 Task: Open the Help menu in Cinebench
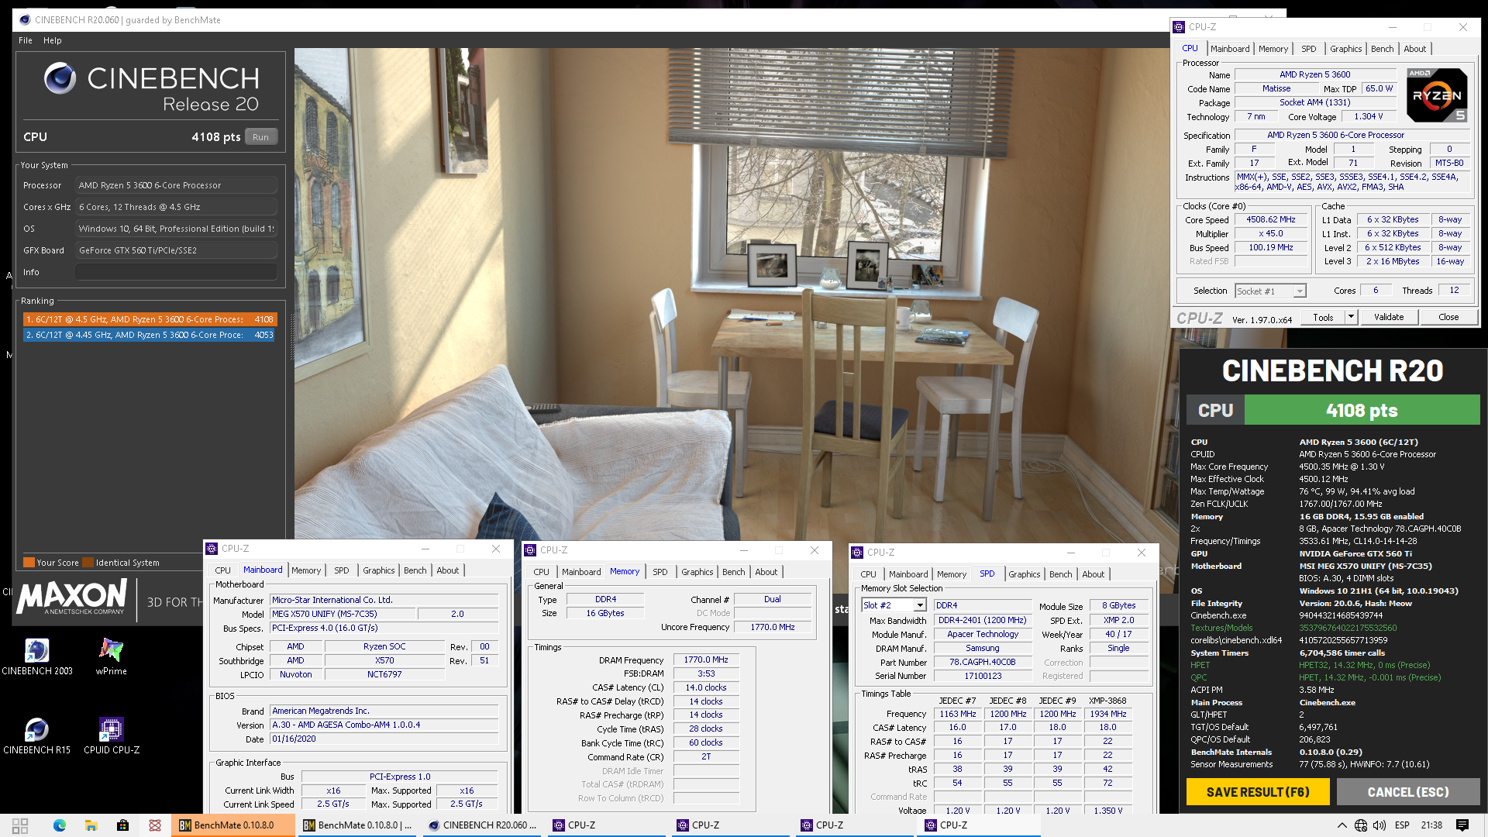[x=53, y=40]
